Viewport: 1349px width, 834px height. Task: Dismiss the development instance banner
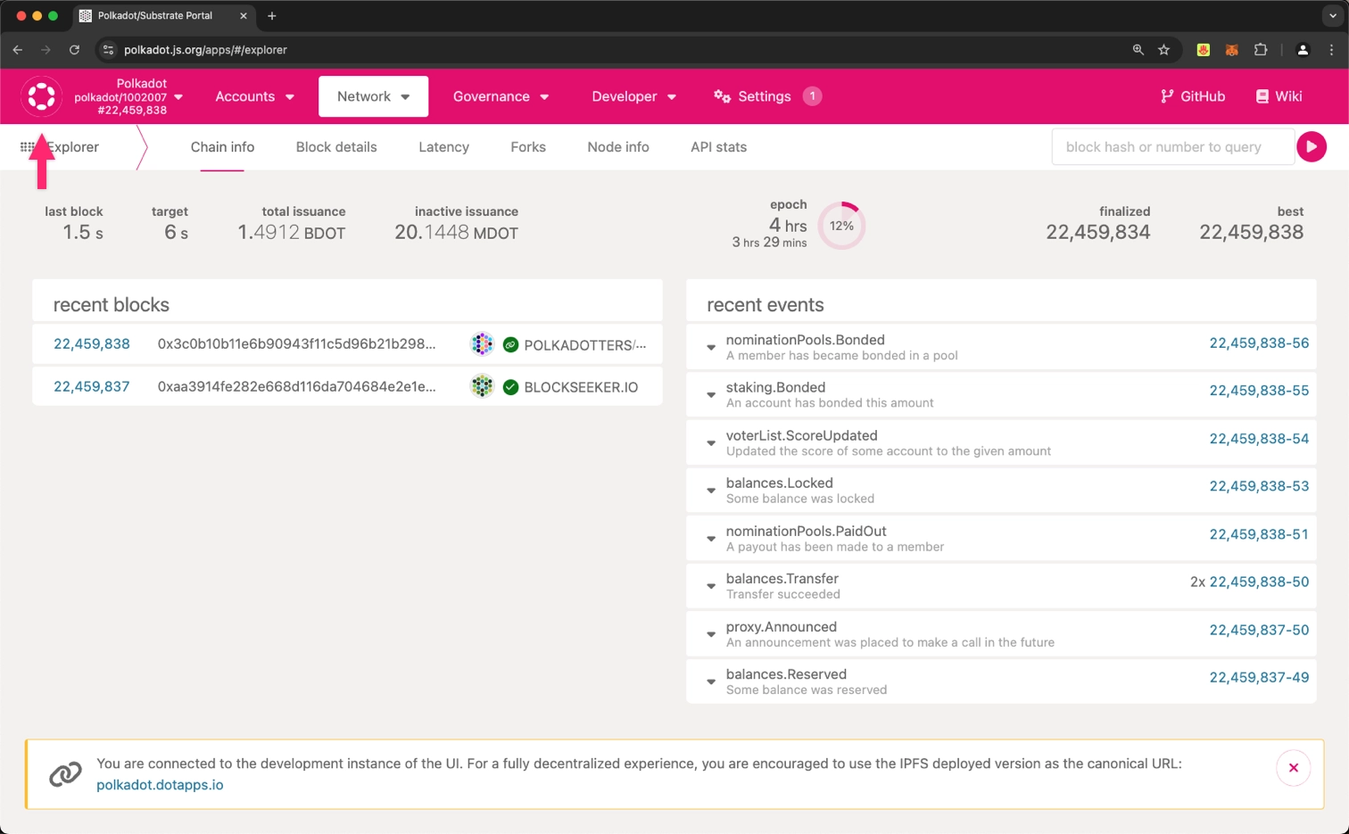point(1293,768)
